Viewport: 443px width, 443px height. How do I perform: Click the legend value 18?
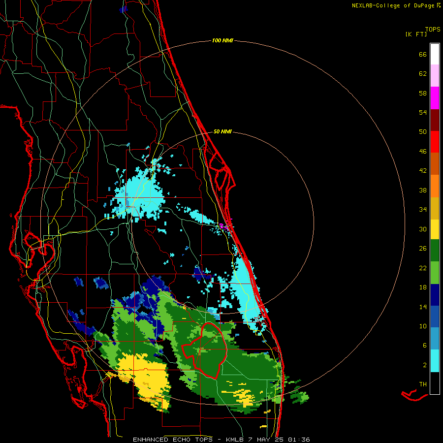tap(423, 287)
